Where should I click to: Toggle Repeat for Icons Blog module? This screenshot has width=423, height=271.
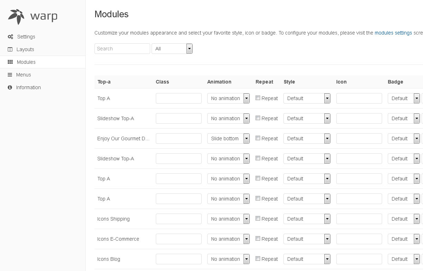pyautogui.click(x=258, y=259)
